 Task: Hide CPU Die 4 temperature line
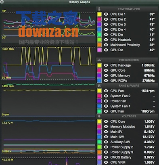click(106, 29)
